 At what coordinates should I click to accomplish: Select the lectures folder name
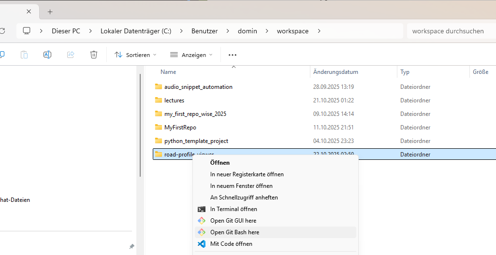coord(175,100)
